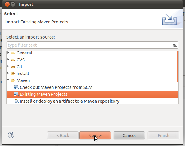The height and width of the screenshot is (146, 185).
Task: Expand the Git category arrow
Action: (x=8, y=67)
